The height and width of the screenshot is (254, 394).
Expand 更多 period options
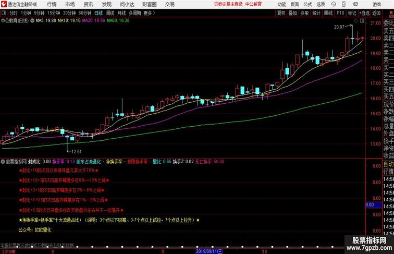tap(149, 13)
